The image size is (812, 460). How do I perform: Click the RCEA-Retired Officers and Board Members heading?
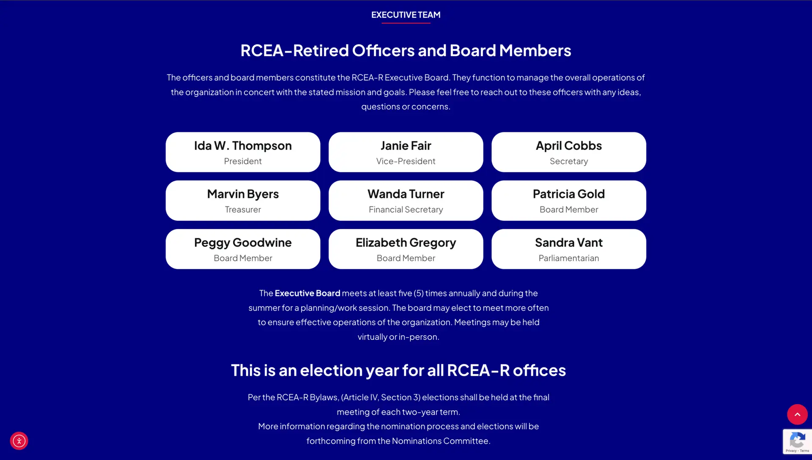click(x=406, y=50)
